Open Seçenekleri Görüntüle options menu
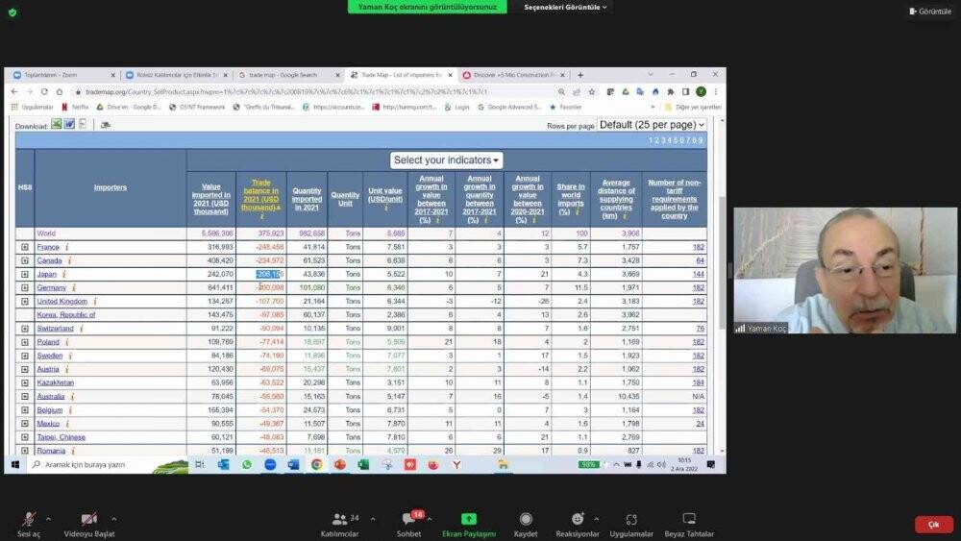961x541 pixels. [567, 7]
